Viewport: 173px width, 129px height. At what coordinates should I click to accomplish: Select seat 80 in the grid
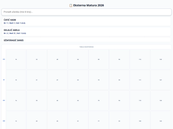point(99,59)
